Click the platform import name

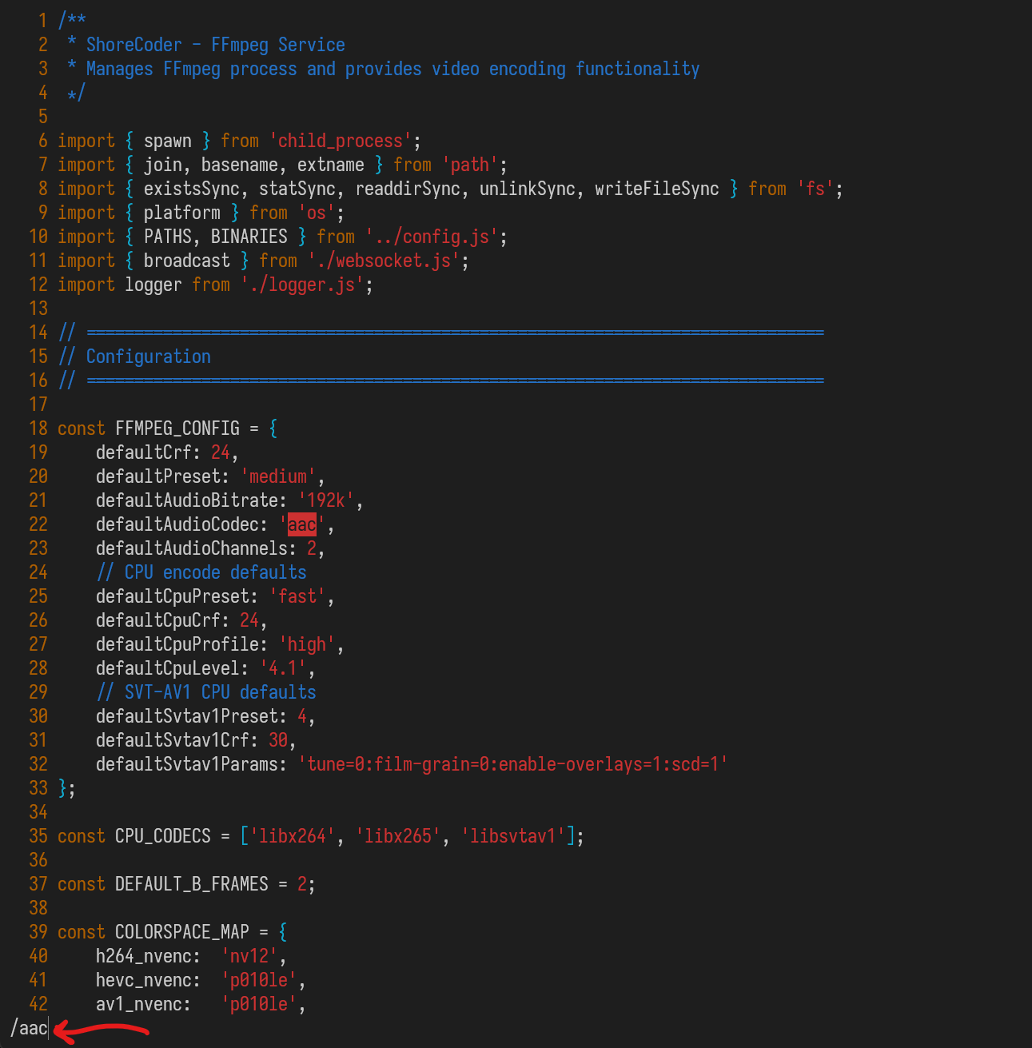tap(182, 213)
